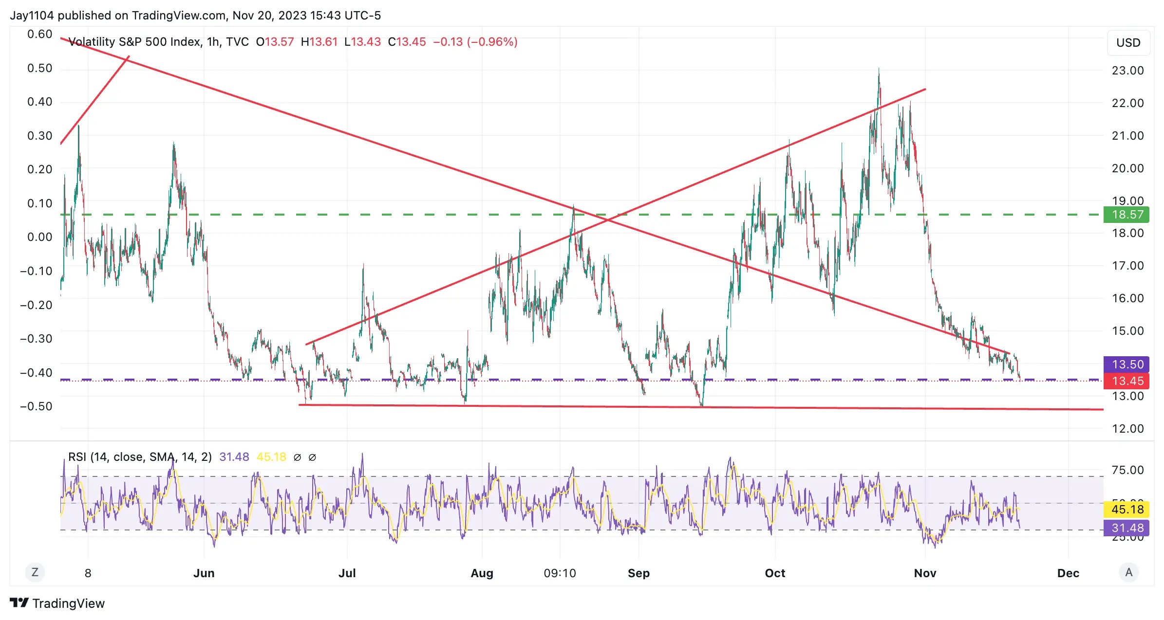The height and width of the screenshot is (620, 1164).
Task: Click the 18.57 green price label
Action: point(1127,215)
